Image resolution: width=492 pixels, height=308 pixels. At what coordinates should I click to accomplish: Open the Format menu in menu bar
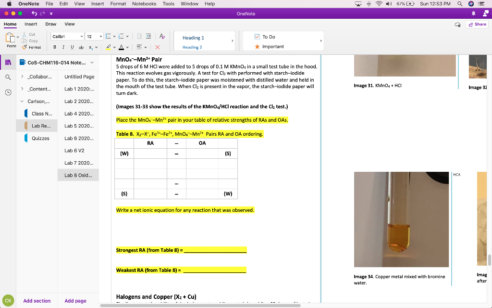118,4
